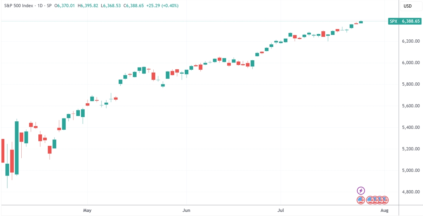Click the +25.29 (+0.40%) change readout

(x=162, y=6)
